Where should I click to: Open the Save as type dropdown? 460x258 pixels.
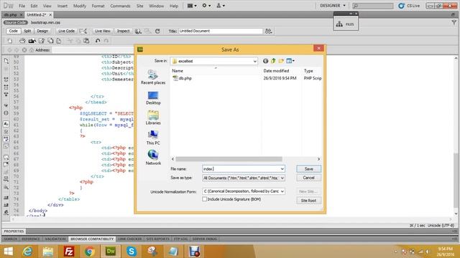click(244, 178)
